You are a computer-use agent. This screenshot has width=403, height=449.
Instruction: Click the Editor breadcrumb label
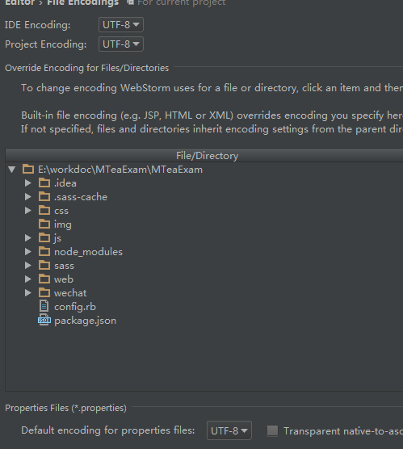point(19,2)
